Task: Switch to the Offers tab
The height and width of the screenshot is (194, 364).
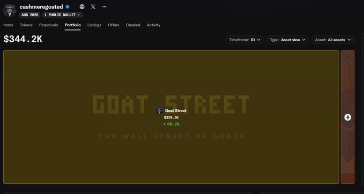Action: (114, 25)
